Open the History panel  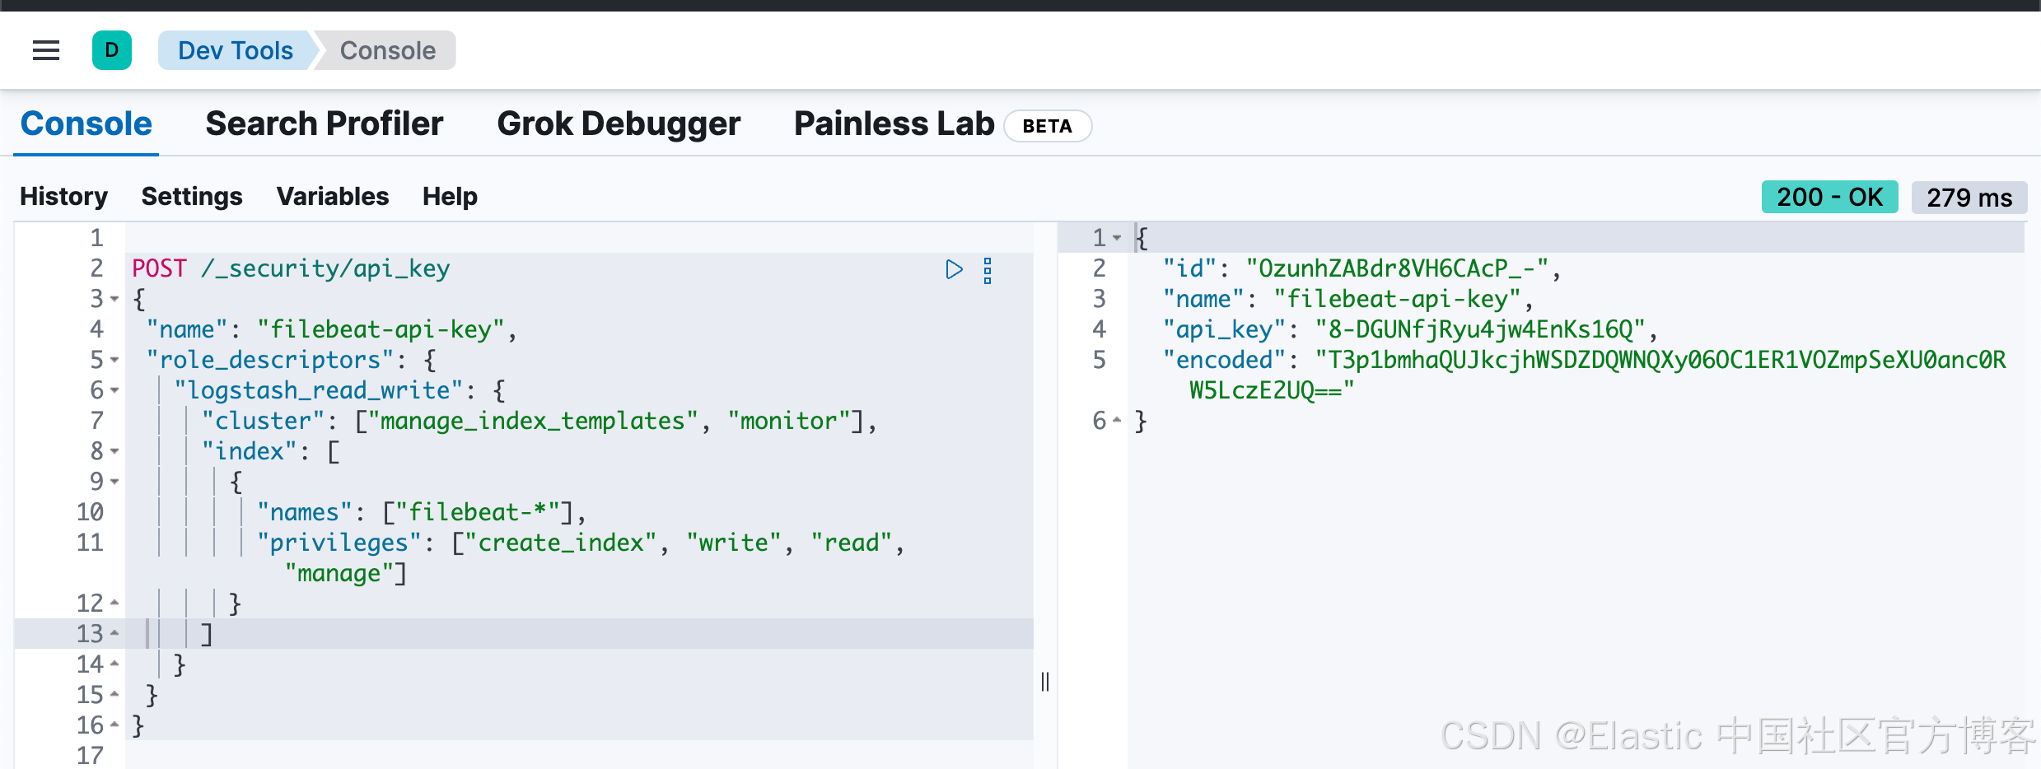(64, 196)
